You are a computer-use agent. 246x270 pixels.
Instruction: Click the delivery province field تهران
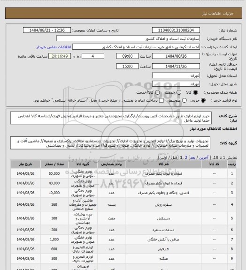(176, 75)
